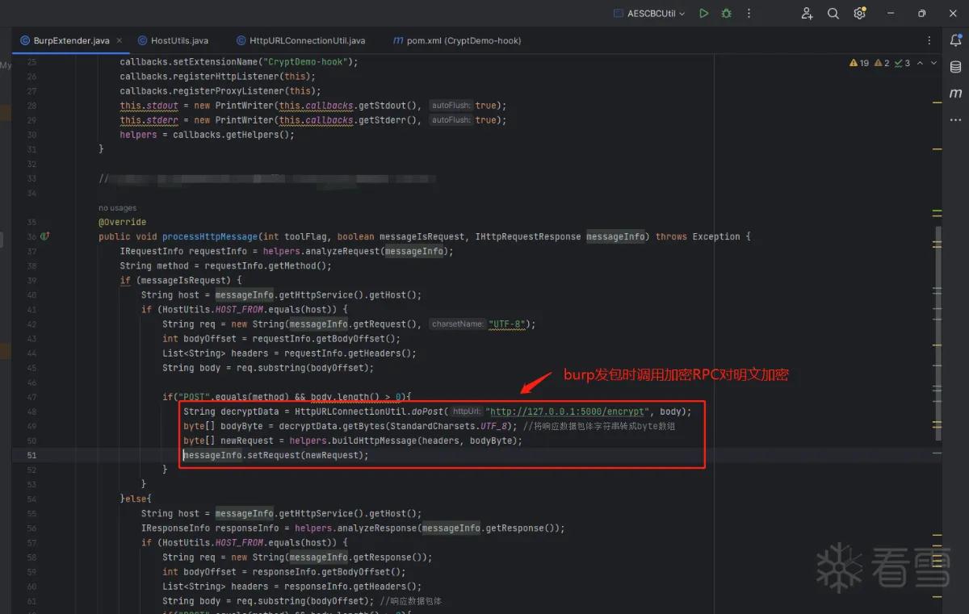This screenshot has height=614, width=969.
Task: Open IDE settings gear
Action: coord(859,14)
